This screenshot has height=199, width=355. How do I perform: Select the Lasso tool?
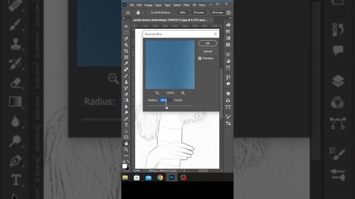pyautogui.click(x=126, y=39)
